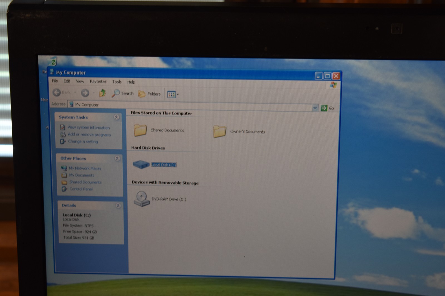Select the Owner's Documents folder icon
This screenshot has height=296, width=445.
click(x=219, y=131)
